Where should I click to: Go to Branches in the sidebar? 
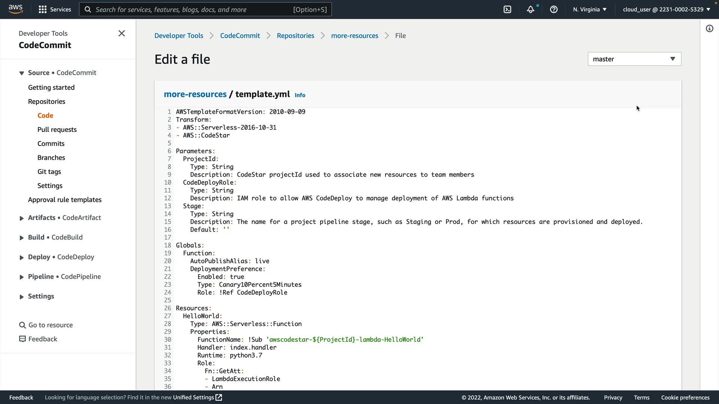tap(51, 157)
